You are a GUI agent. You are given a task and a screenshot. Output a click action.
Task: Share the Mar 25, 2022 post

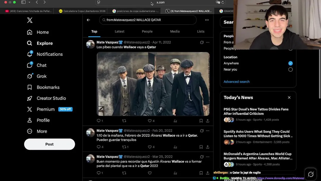(x=208, y=173)
